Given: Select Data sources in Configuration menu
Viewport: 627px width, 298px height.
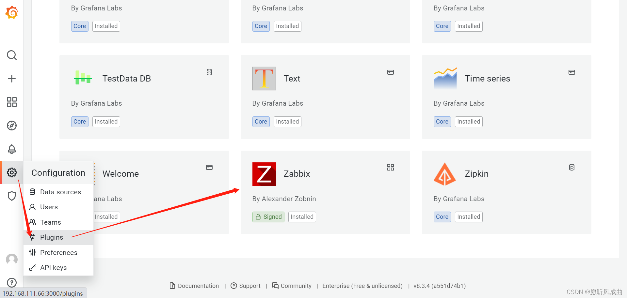Looking at the screenshot, I should [58, 192].
